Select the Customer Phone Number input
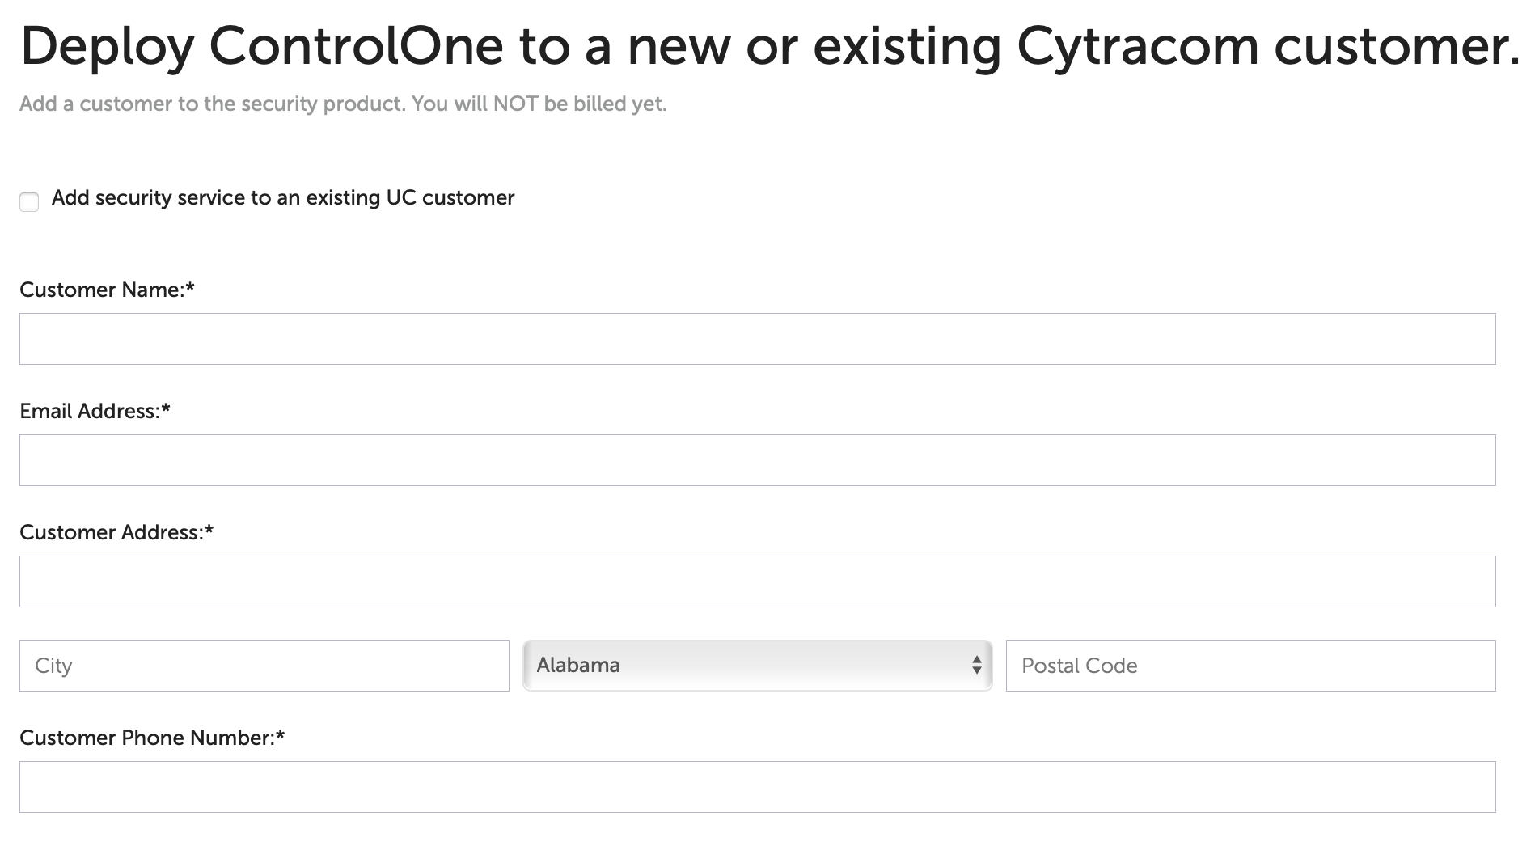Screen dimensions: 1535x846 click(758, 785)
